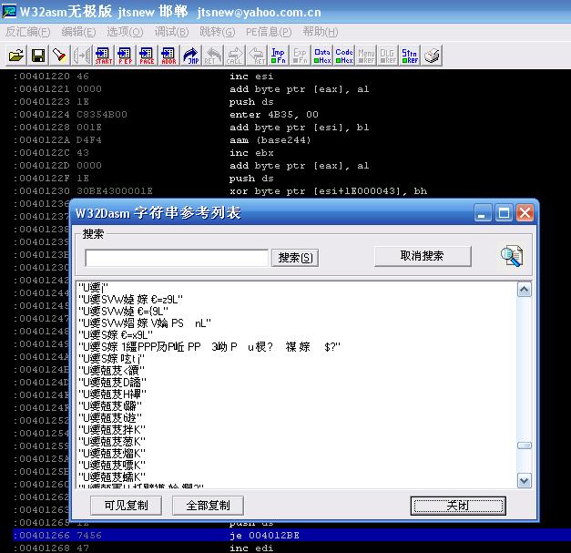Click the W32asm title bar app icon
The width and height of the screenshot is (571, 553).
click(x=9, y=11)
